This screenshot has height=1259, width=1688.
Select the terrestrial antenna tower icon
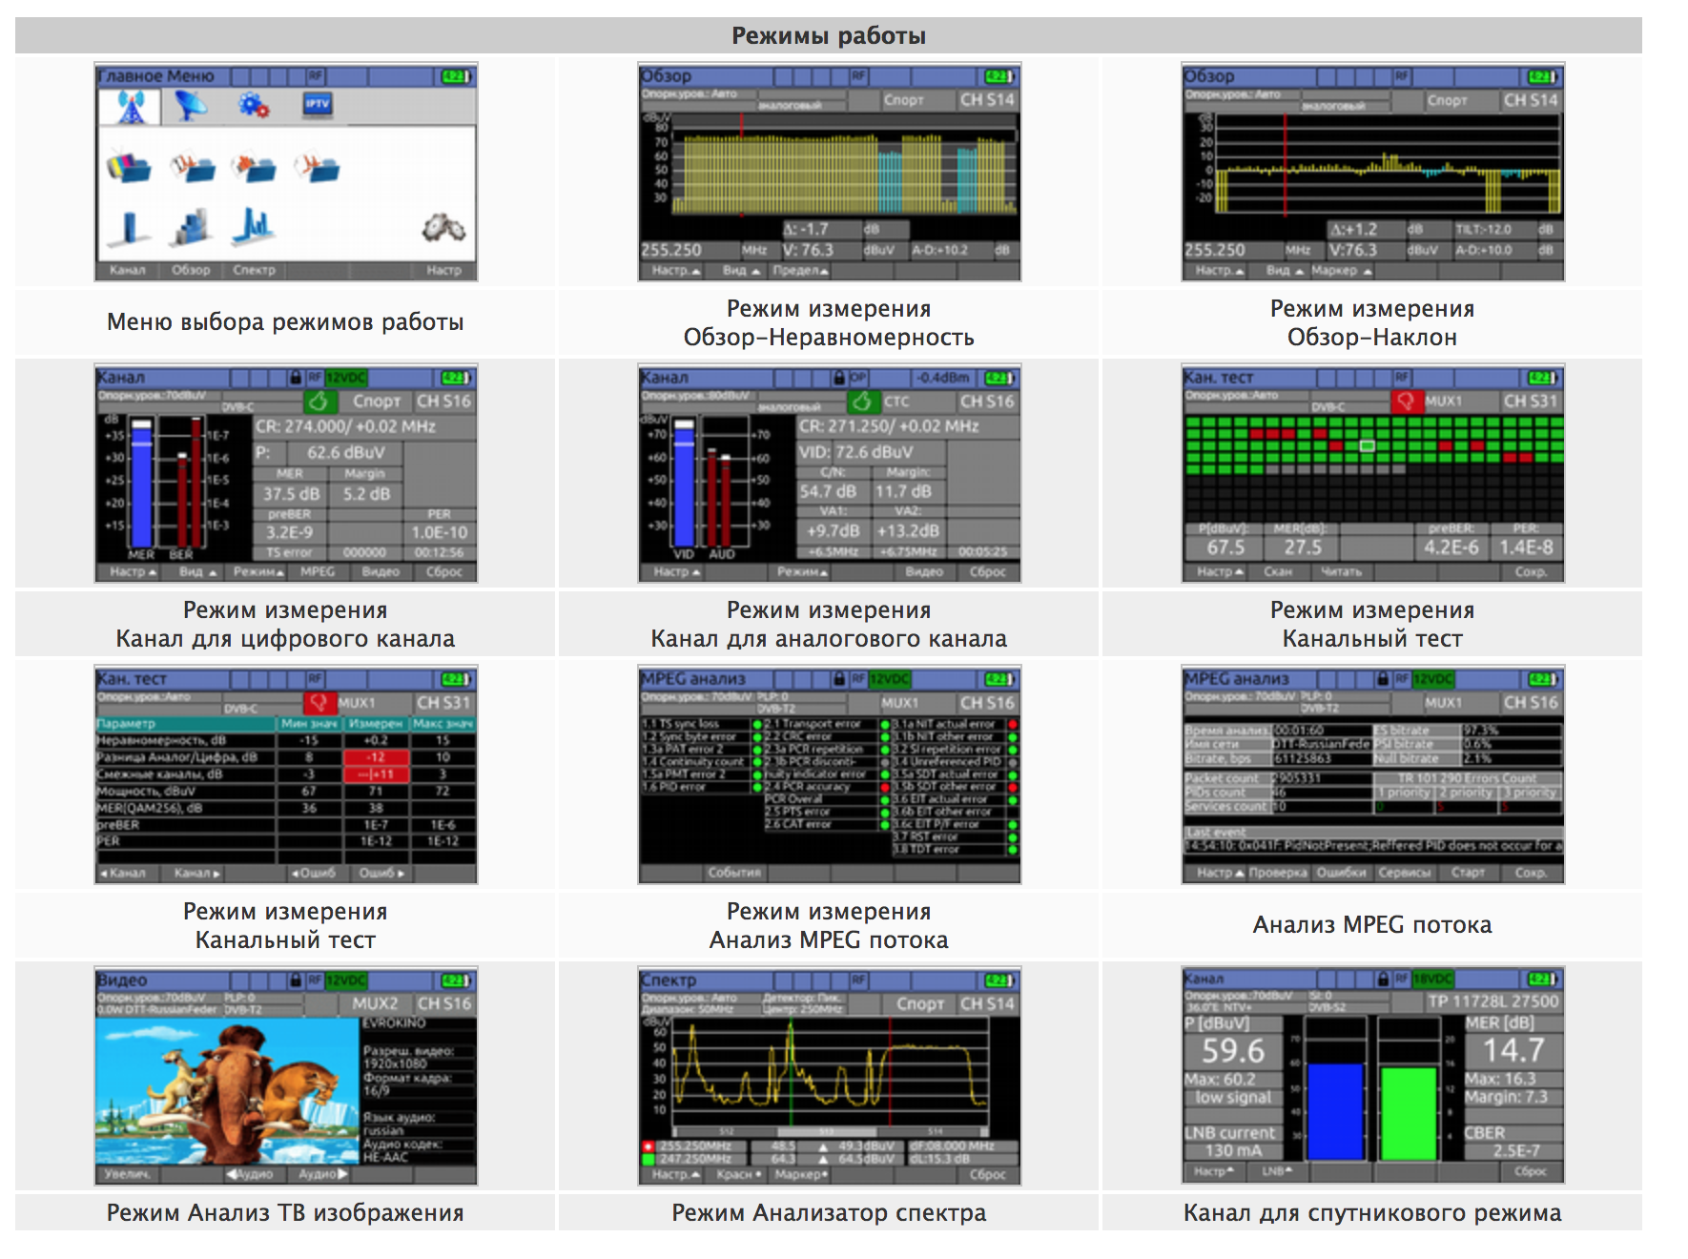click(x=130, y=107)
